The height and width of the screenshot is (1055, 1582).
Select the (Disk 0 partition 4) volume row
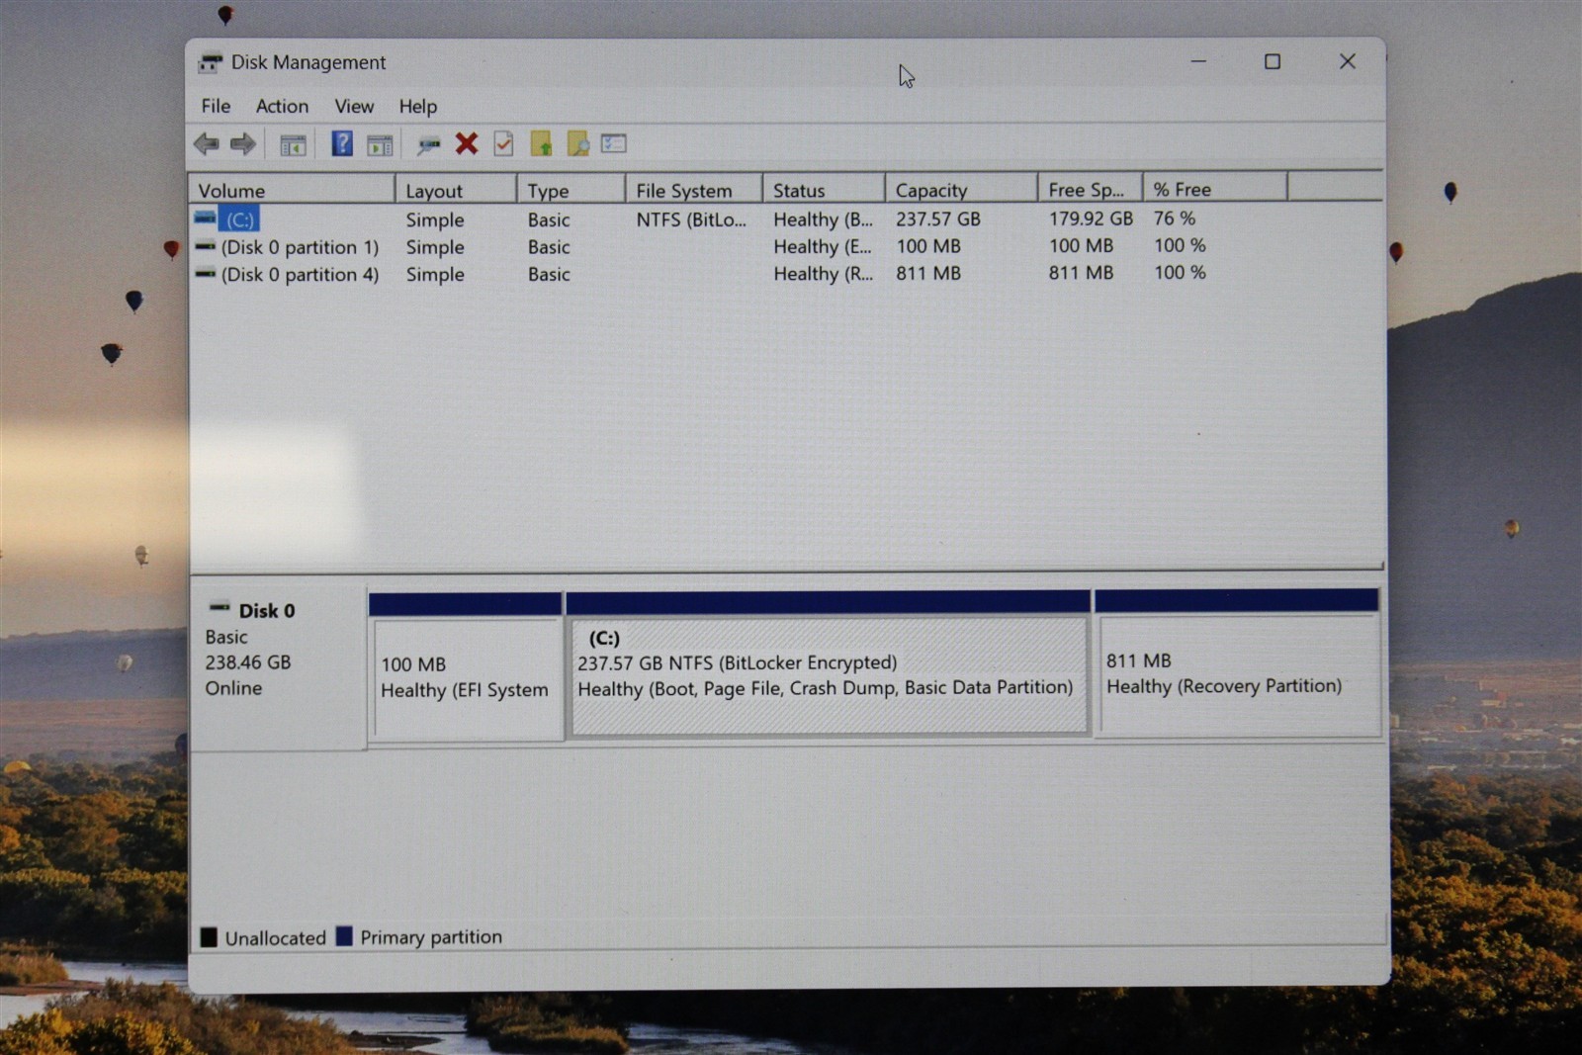[300, 274]
